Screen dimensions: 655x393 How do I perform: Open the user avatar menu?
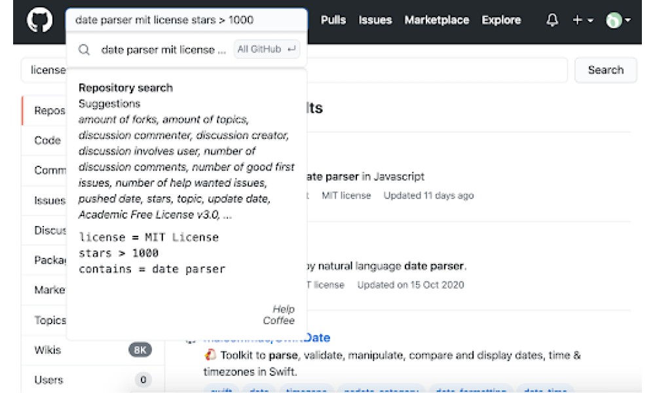tap(618, 20)
